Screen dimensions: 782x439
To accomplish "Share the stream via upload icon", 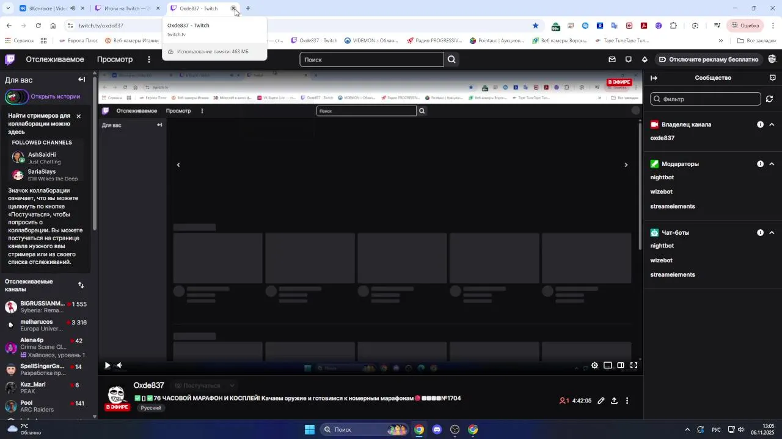I will [614, 401].
